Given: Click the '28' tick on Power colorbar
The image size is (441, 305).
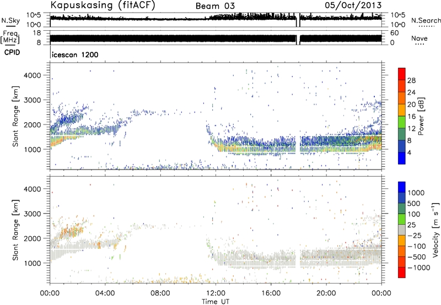Looking at the screenshot, I should pos(411,80).
